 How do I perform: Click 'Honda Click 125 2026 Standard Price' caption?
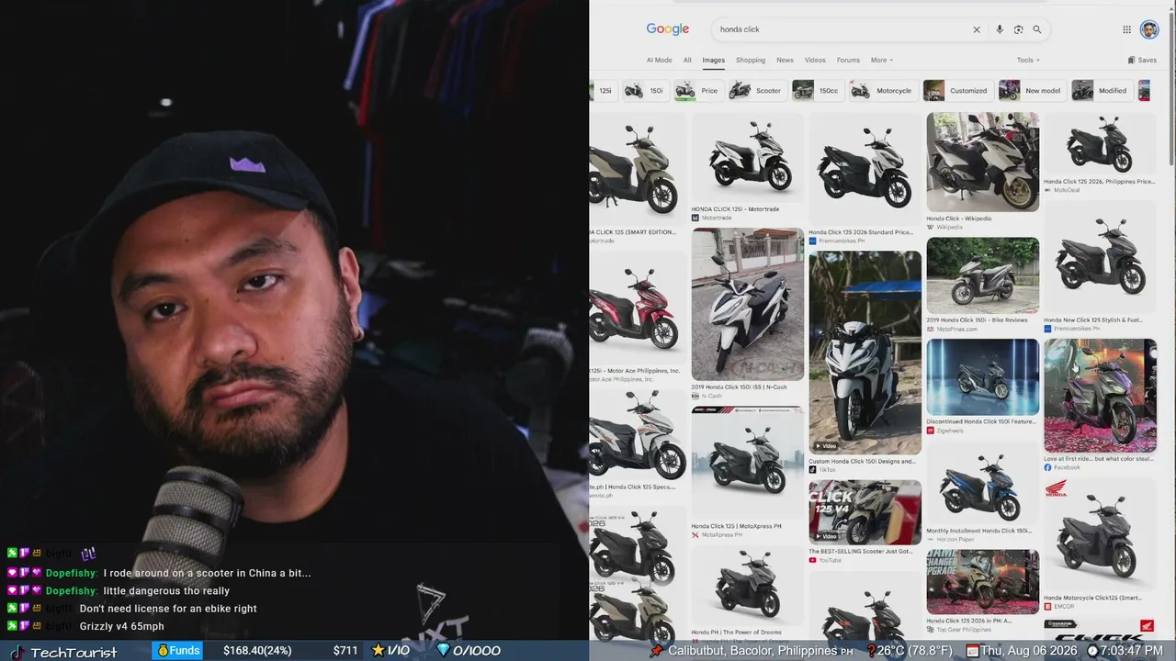click(x=861, y=232)
